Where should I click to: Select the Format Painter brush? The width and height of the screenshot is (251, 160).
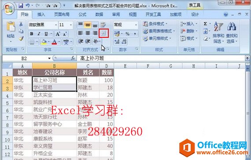(x=21, y=38)
